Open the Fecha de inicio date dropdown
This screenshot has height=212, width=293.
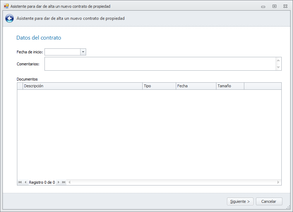pyautogui.click(x=83, y=52)
